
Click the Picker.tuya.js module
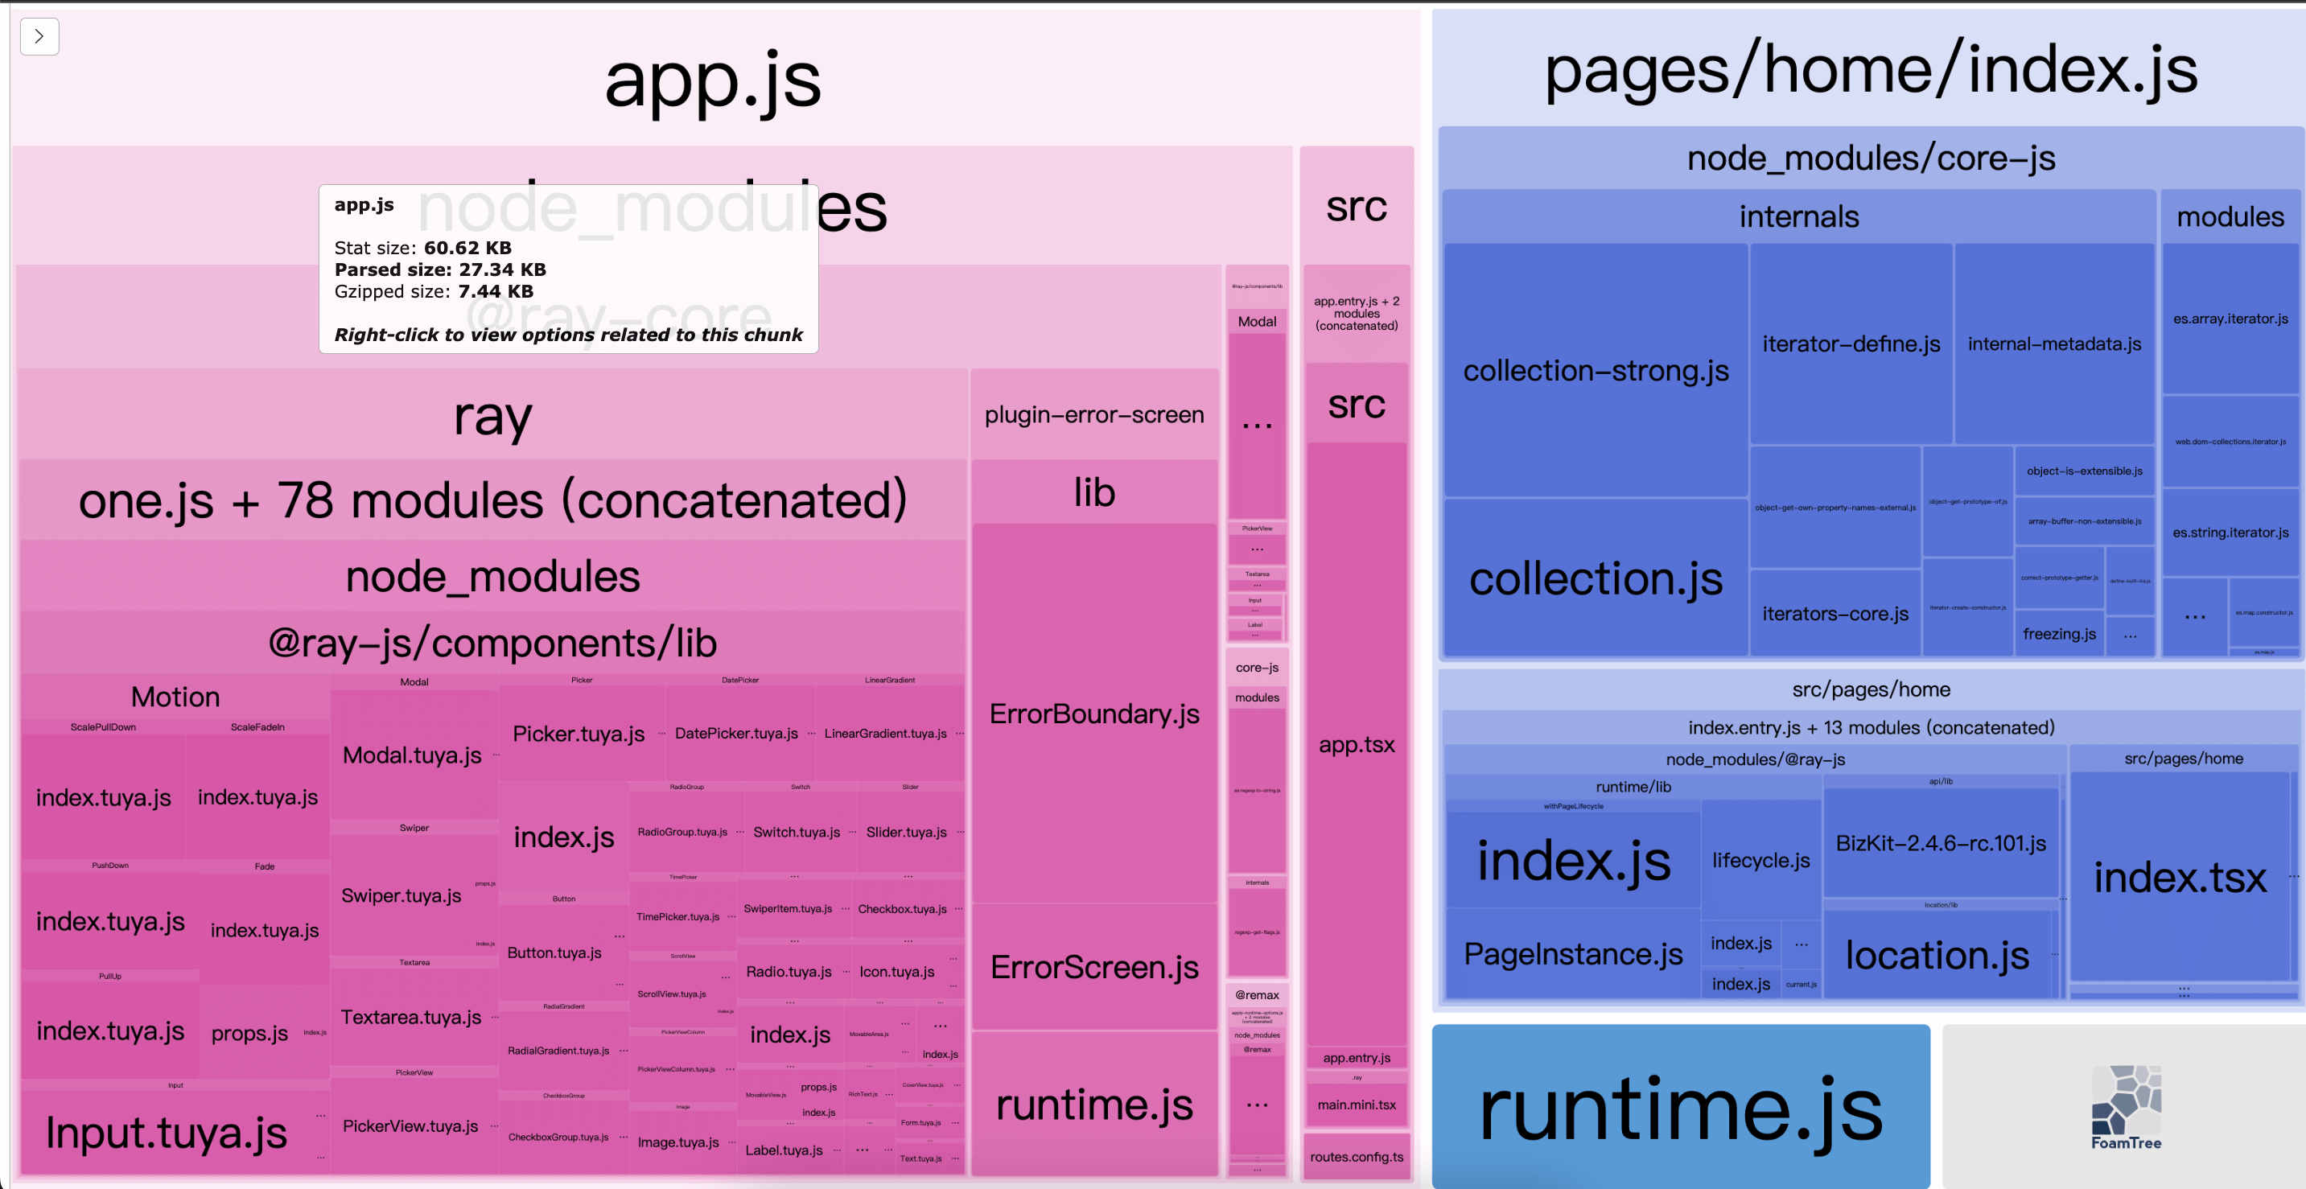(579, 734)
